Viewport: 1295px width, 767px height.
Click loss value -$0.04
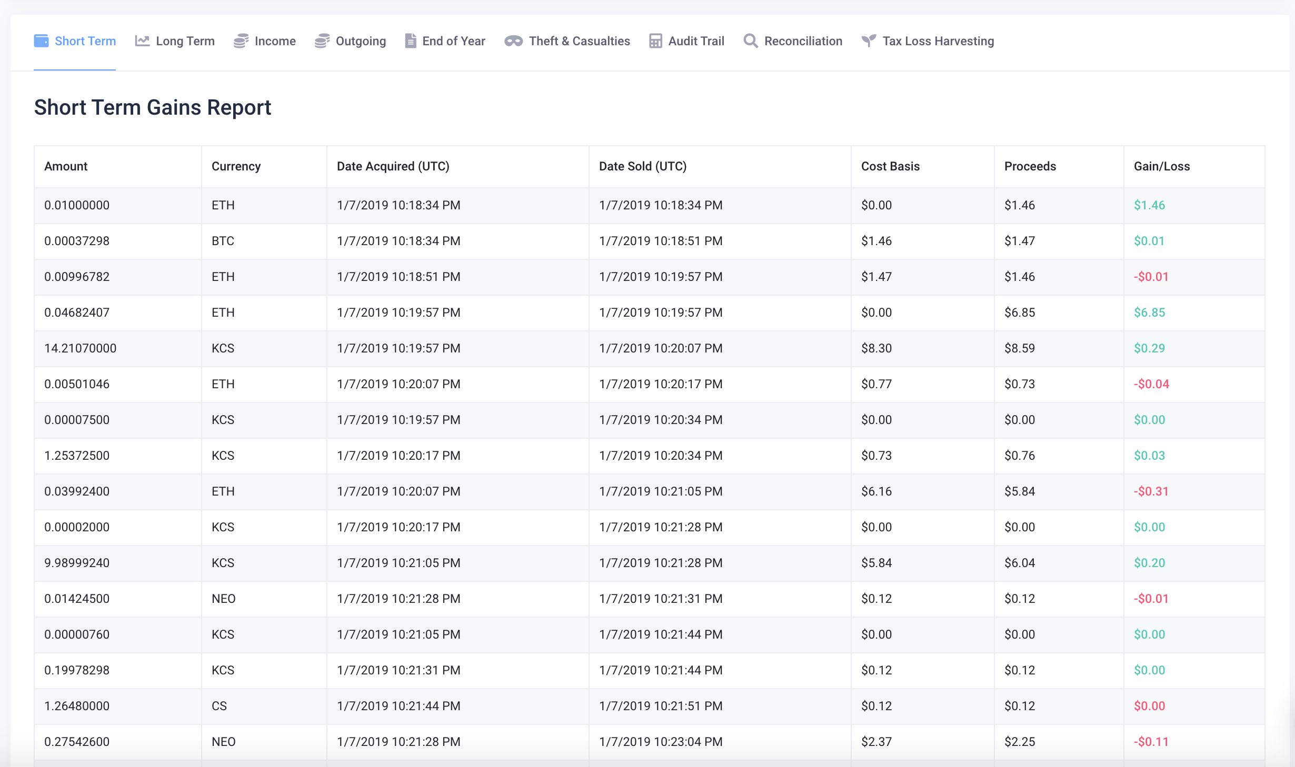[1151, 384]
